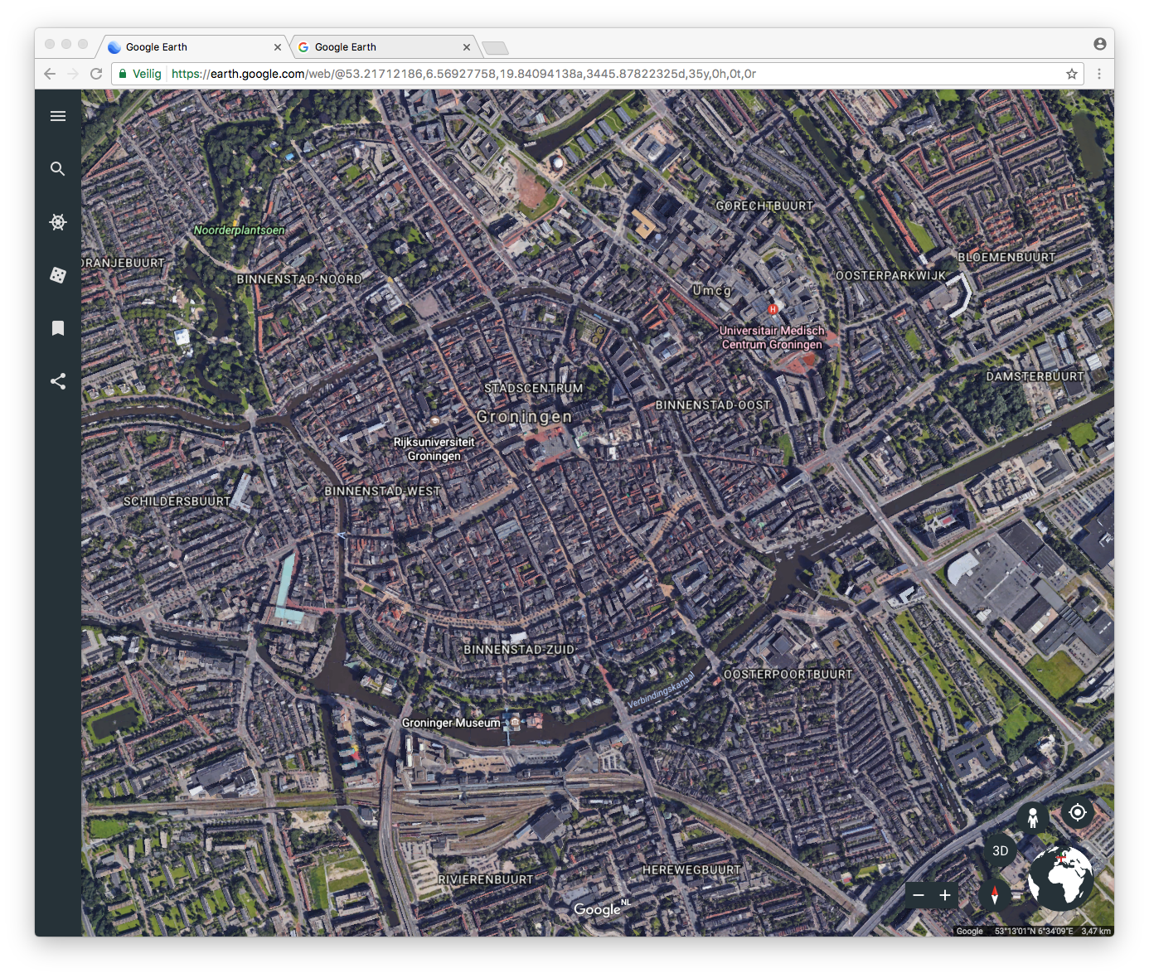Click the Universitair Medisch Centrum Groningen label

coord(772,337)
